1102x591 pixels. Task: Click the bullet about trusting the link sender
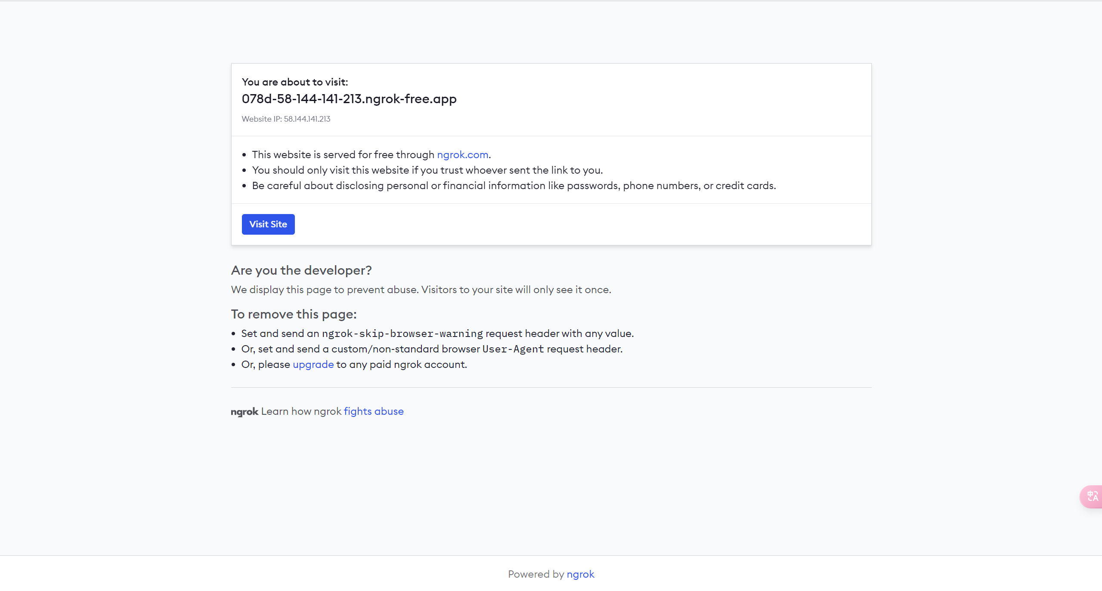click(427, 170)
